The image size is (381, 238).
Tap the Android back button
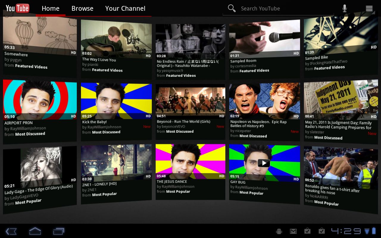11,231
